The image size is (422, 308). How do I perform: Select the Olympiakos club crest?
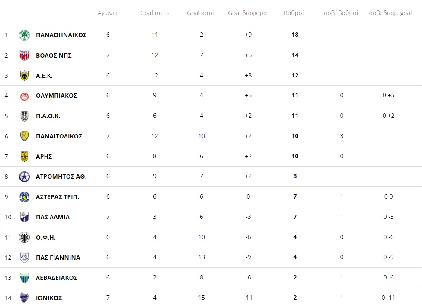coord(25,96)
